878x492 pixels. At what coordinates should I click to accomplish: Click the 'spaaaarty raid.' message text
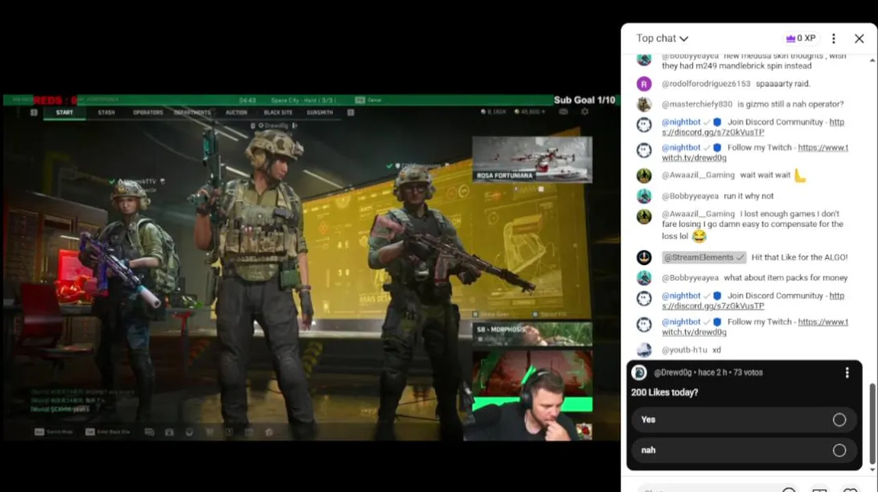point(782,84)
